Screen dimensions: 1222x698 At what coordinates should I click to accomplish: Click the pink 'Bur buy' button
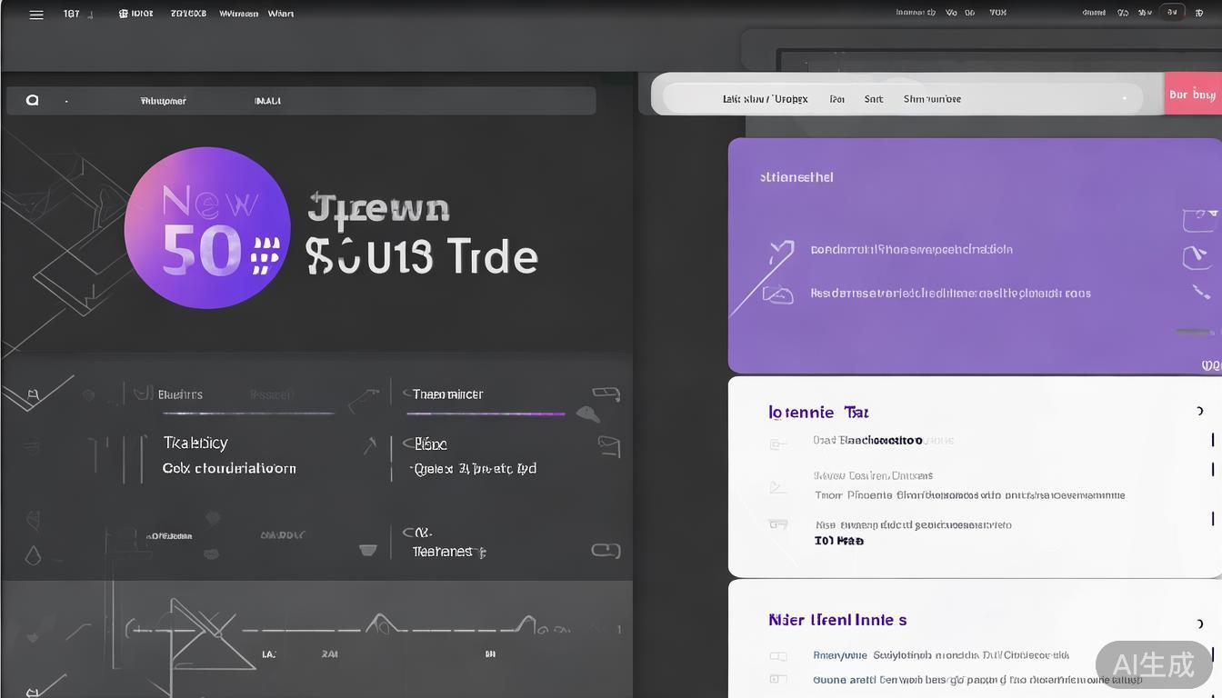click(1192, 95)
